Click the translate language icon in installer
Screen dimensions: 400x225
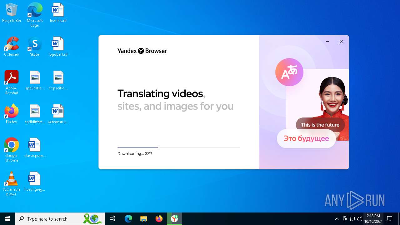(289, 72)
